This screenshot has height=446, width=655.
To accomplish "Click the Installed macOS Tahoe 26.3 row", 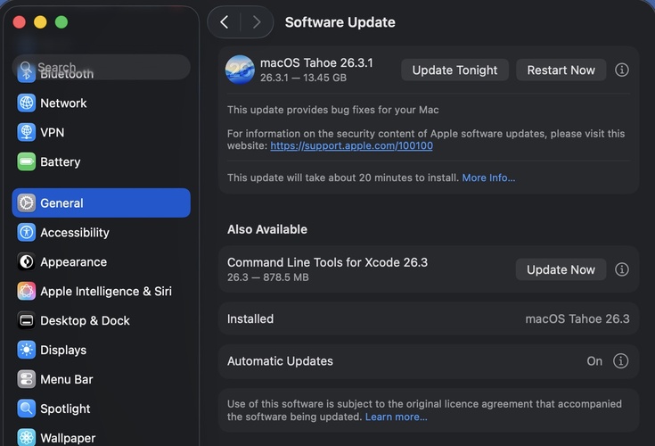I will [x=429, y=319].
